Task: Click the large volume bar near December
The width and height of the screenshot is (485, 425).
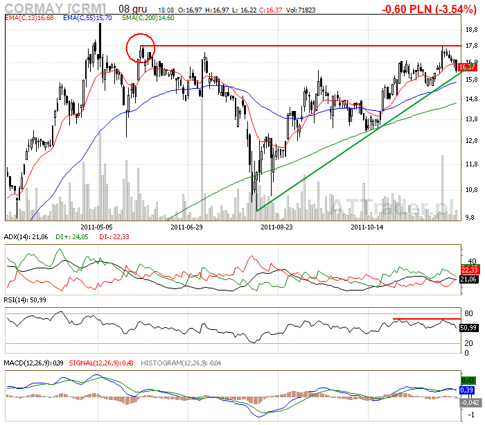Action: [x=442, y=188]
